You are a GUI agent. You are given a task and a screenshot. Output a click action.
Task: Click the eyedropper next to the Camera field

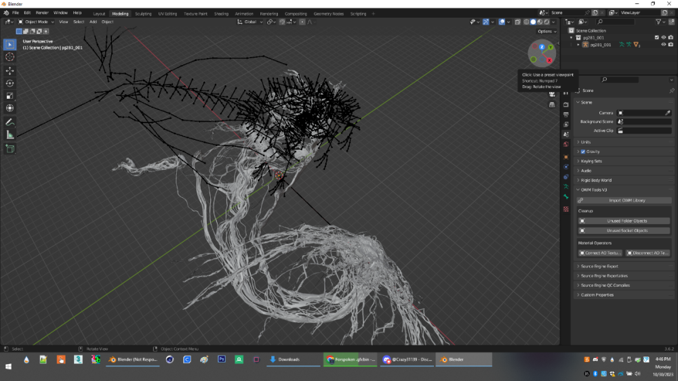pos(667,113)
